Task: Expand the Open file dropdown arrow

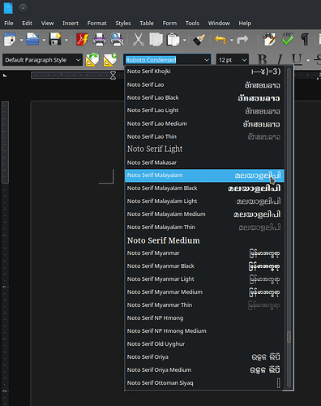Action: point(44,40)
